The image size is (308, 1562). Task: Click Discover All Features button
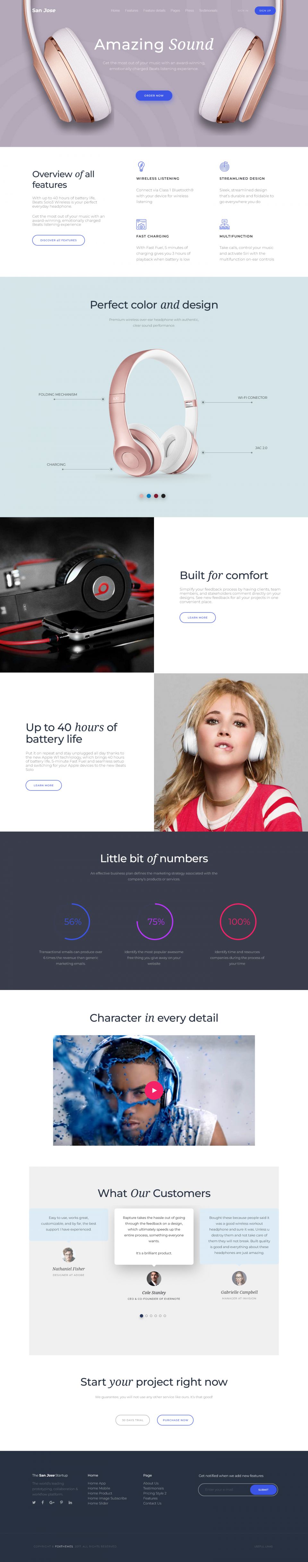tap(58, 240)
